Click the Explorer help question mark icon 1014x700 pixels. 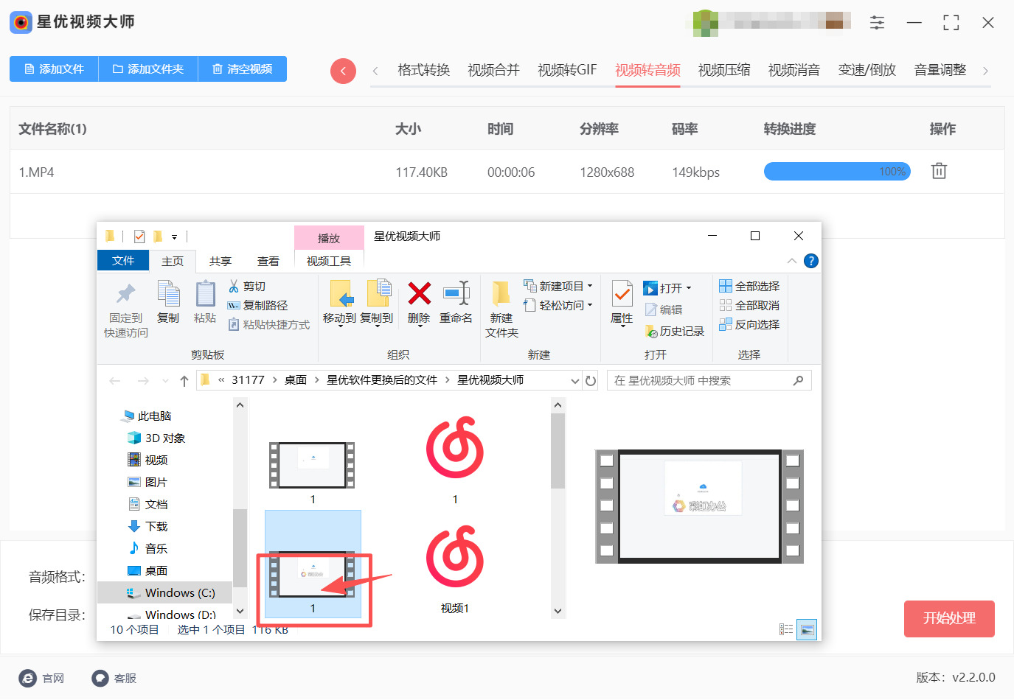[x=810, y=261]
